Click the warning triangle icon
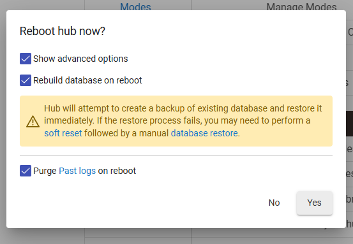This screenshot has width=353, height=244. (33, 121)
